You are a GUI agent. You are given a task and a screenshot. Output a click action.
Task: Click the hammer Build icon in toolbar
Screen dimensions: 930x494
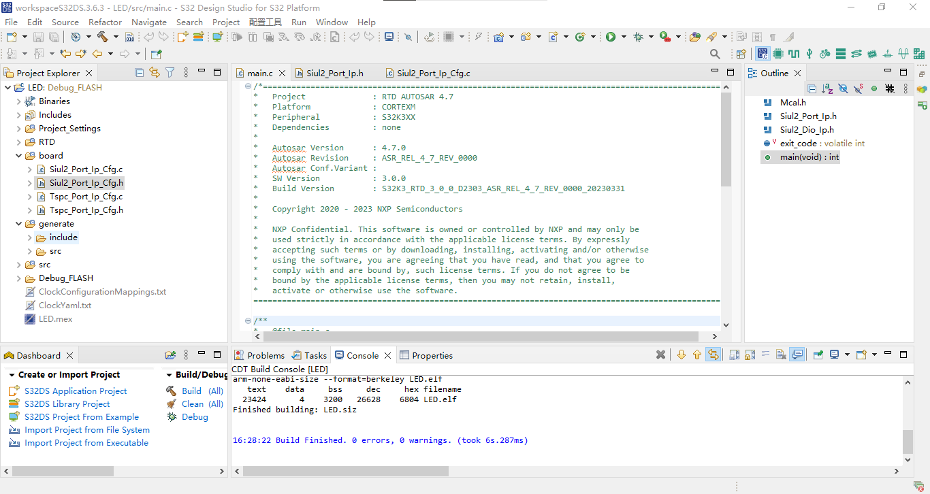click(x=103, y=37)
